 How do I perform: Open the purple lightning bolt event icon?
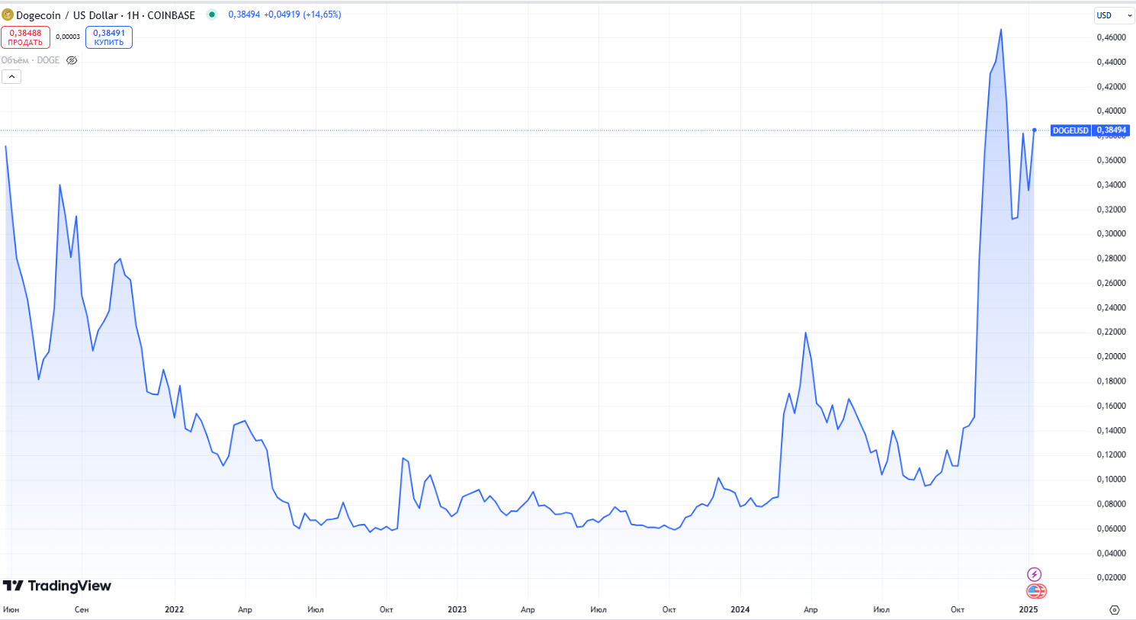(x=1034, y=574)
